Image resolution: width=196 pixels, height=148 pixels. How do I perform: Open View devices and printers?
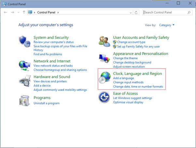pyautogui.click(x=50, y=81)
